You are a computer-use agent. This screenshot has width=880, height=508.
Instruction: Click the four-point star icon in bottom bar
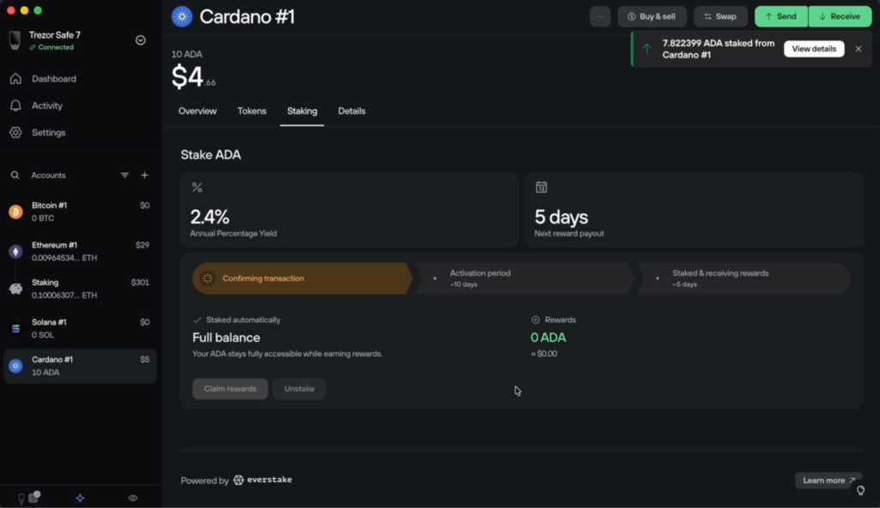pos(80,498)
